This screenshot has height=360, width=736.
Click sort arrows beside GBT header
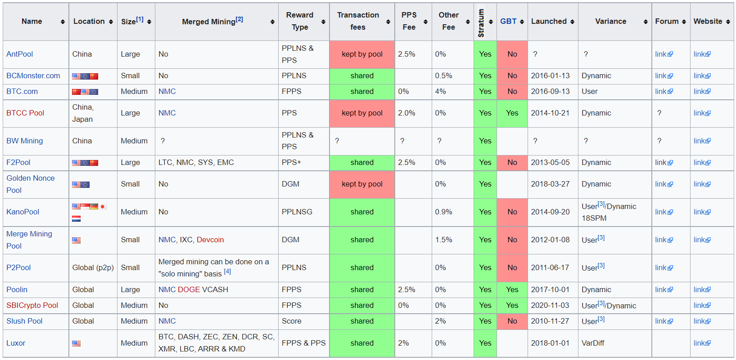tap(522, 22)
